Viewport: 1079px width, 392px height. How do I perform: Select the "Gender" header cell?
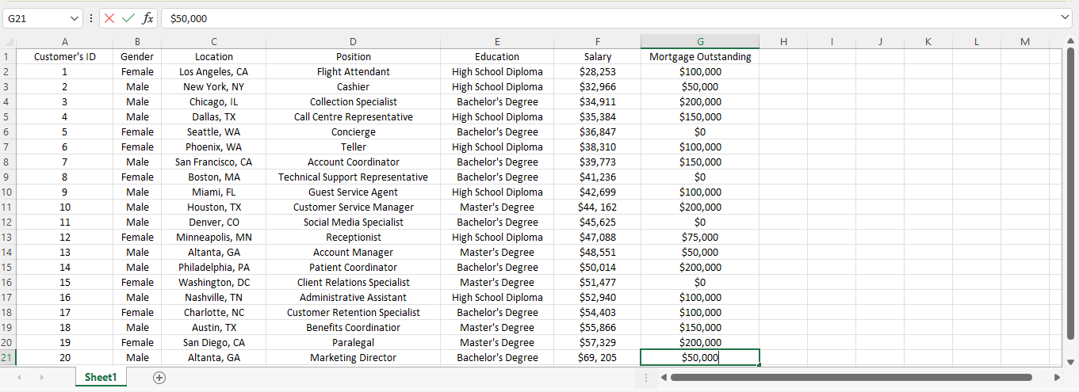tap(137, 57)
